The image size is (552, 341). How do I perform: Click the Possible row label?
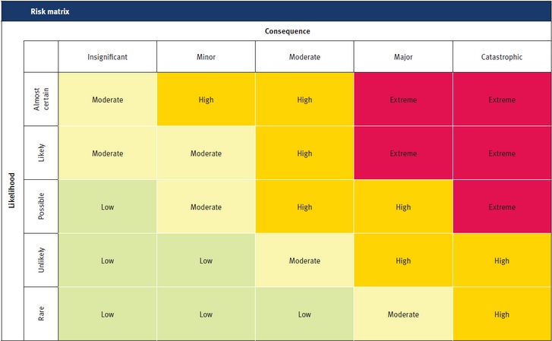point(41,207)
